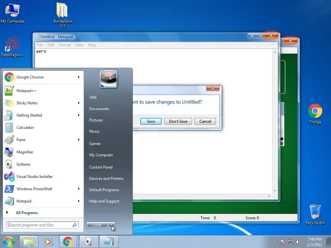Image resolution: width=331 pixels, height=248 pixels.
Task: Close the save changes dialog with X
Action: pyautogui.click(x=213, y=88)
